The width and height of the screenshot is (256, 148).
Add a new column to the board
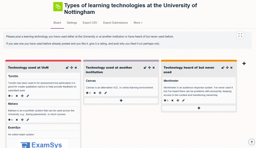[x=244, y=64]
